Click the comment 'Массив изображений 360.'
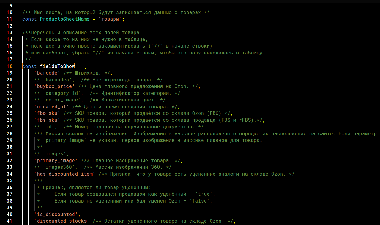The height and width of the screenshot is (225, 380). tap(129, 167)
